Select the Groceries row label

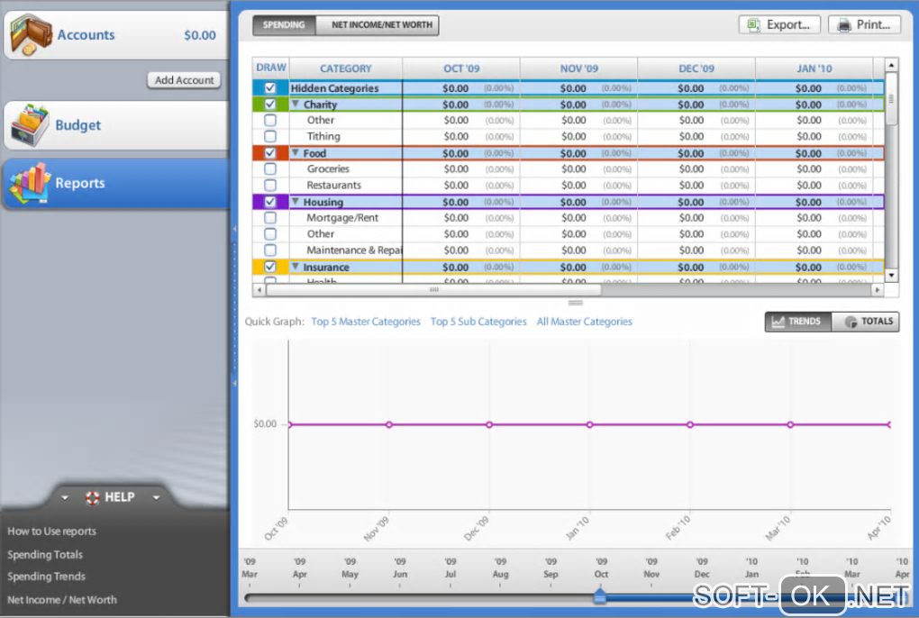click(x=328, y=168)
